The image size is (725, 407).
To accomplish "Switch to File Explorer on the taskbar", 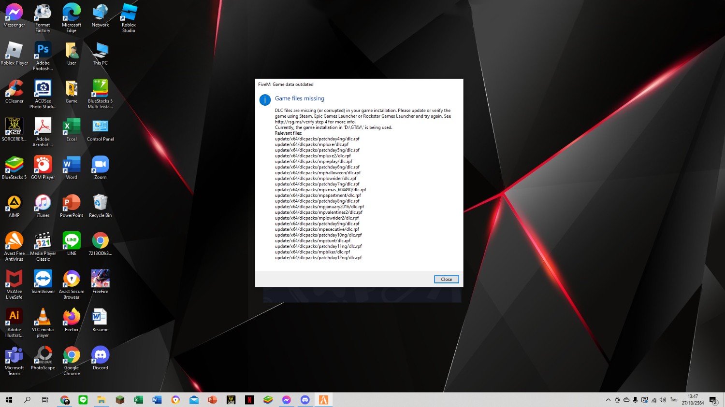I will coord(101,400).
